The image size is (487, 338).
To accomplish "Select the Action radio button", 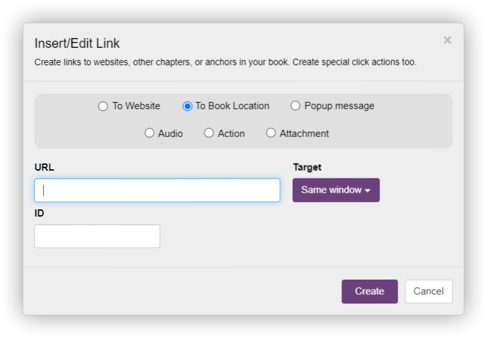I will pyautogui.click(x=209, y=133).
